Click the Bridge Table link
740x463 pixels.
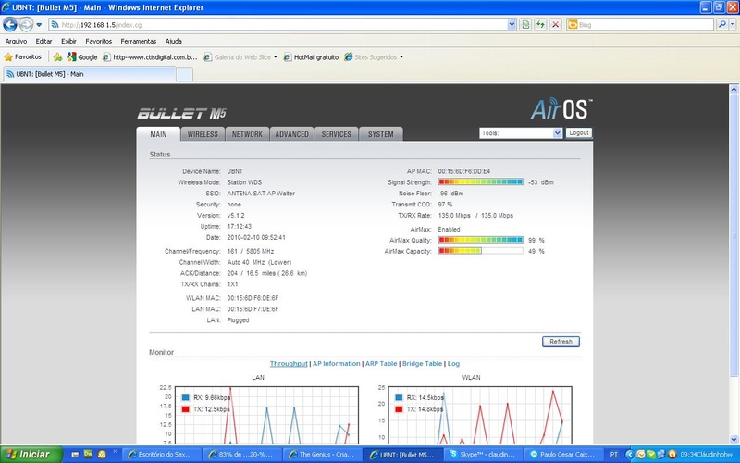click(422, 363)
